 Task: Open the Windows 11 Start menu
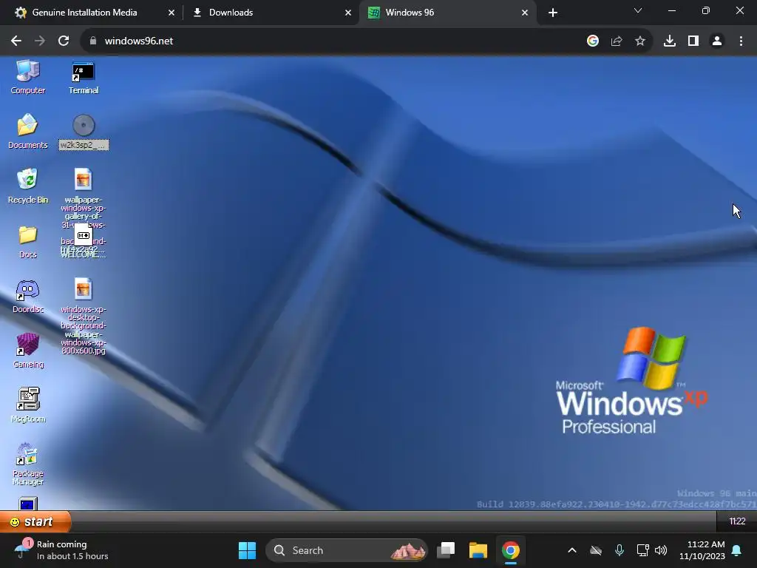[247, 550]
